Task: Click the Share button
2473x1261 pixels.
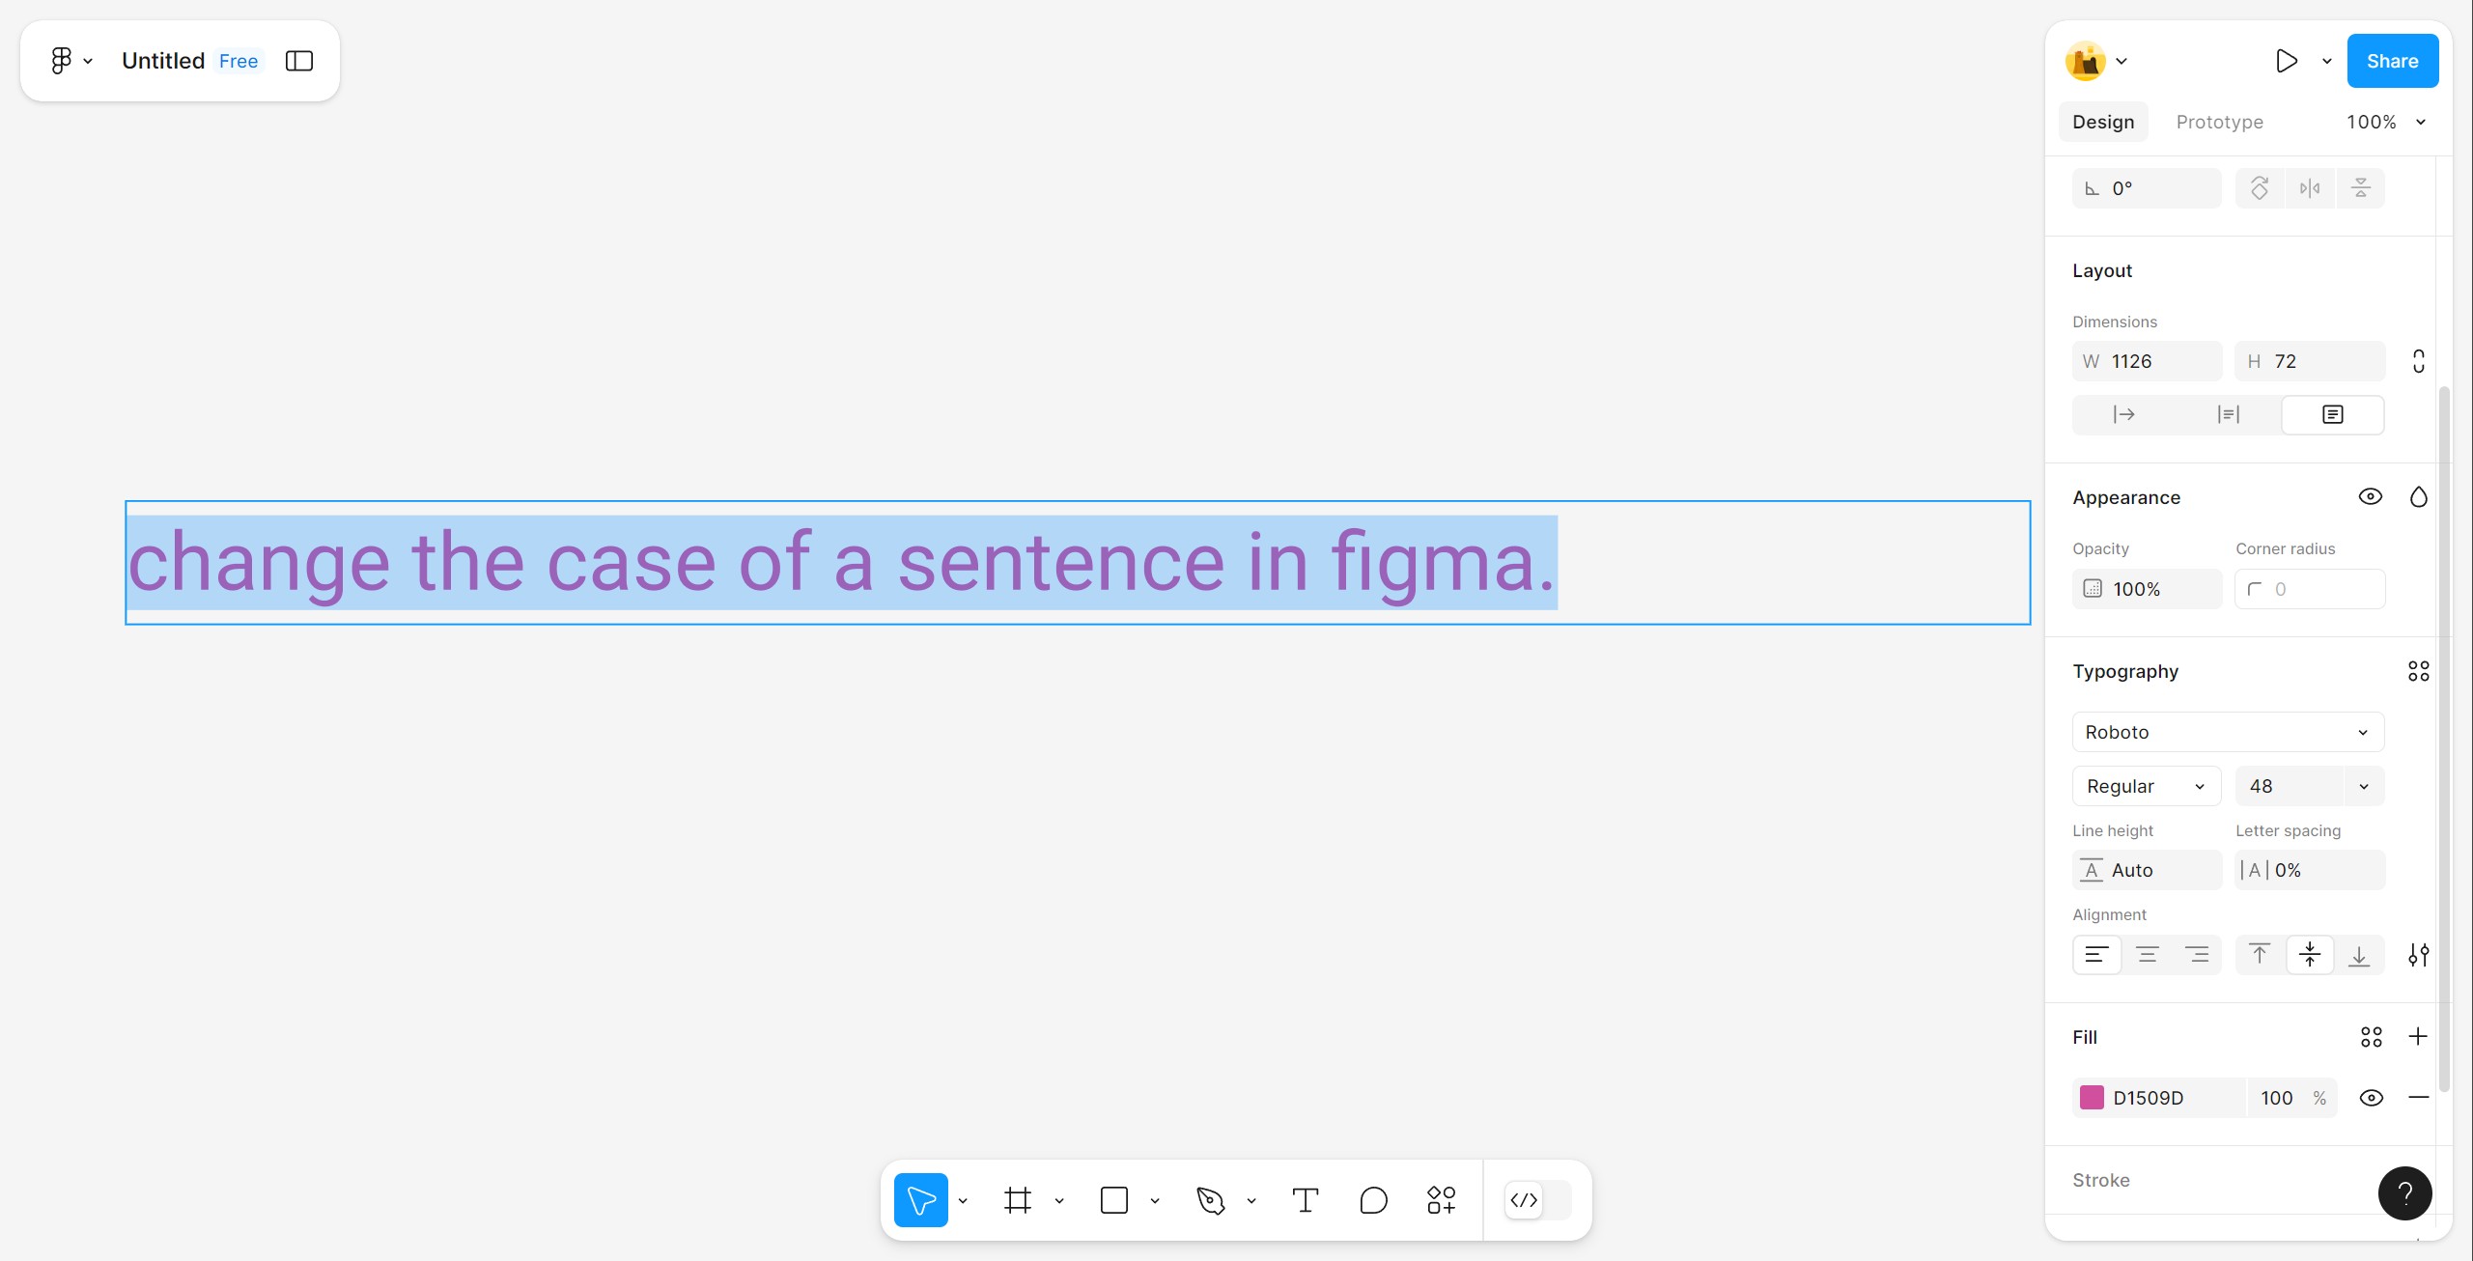Action: click(x=2392, y=61)
